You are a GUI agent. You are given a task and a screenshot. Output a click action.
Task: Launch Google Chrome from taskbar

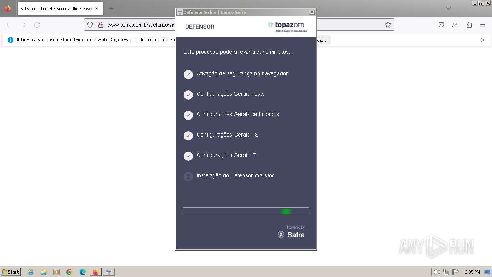(x=70, y=272)
